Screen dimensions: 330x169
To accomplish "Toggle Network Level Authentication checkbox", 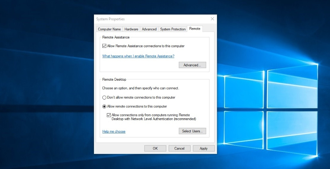I will pos(109,115).
